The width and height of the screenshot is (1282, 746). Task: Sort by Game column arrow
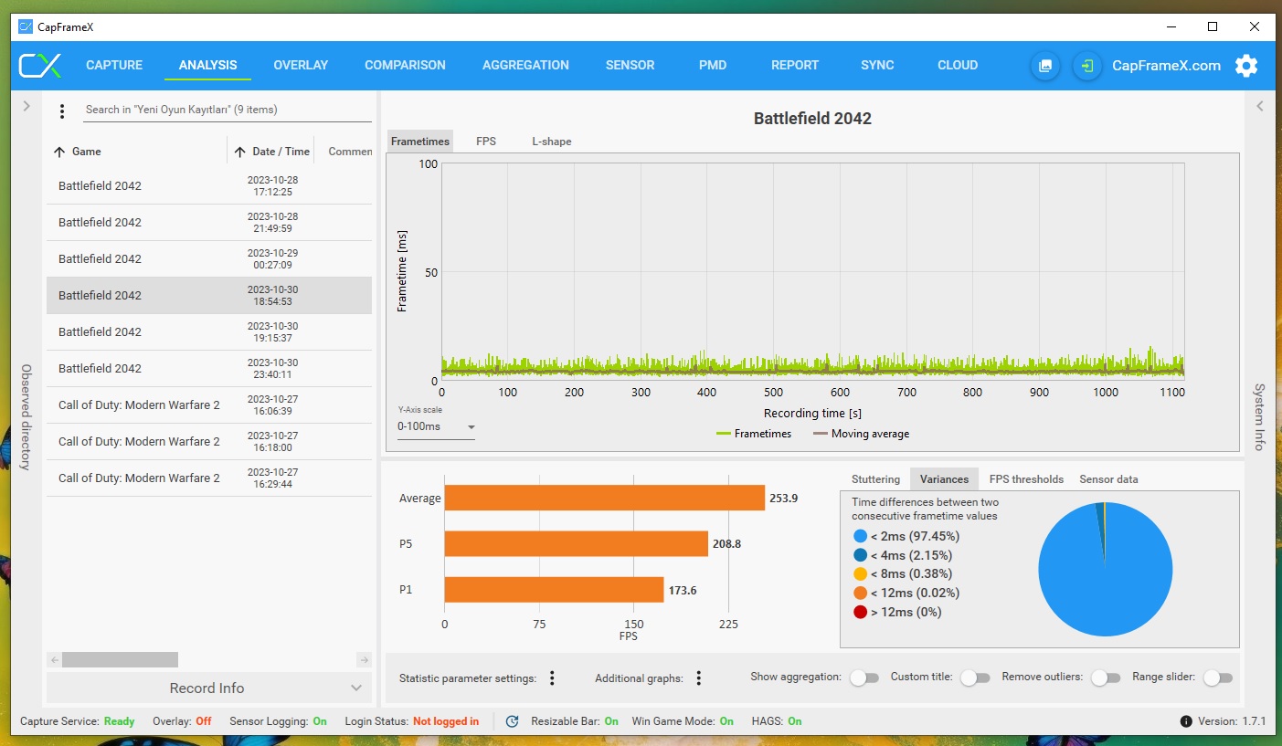[x=59, y=152]
